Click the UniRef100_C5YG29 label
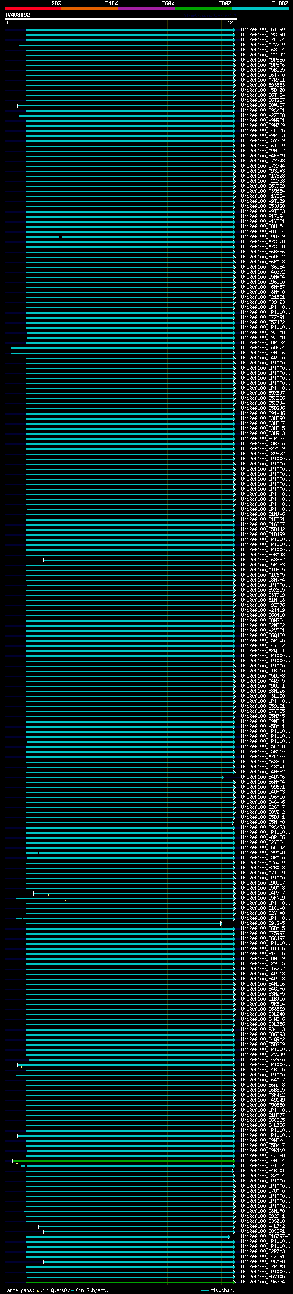This screenshot has width=293, height=1294. pyautogui.click(x=262, y=140)
